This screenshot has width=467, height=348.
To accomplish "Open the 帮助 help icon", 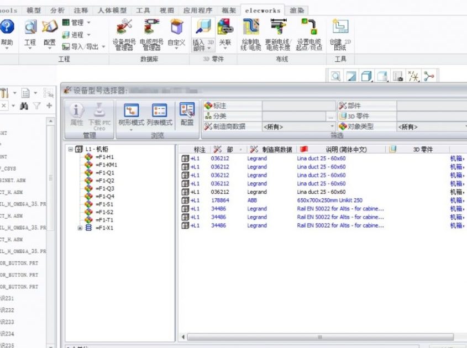I will (x=7, y=32).
